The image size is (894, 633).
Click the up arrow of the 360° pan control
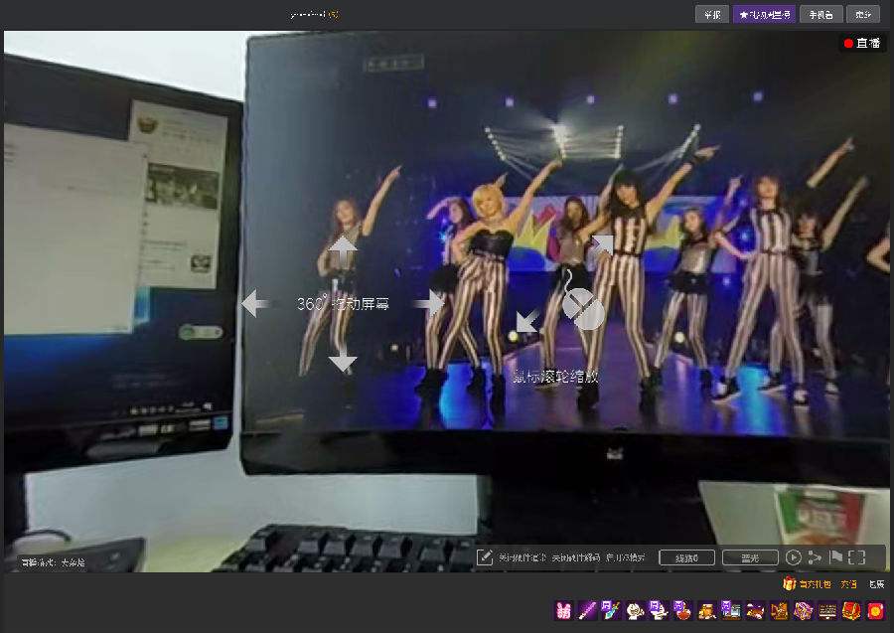[x=343, y=249]
